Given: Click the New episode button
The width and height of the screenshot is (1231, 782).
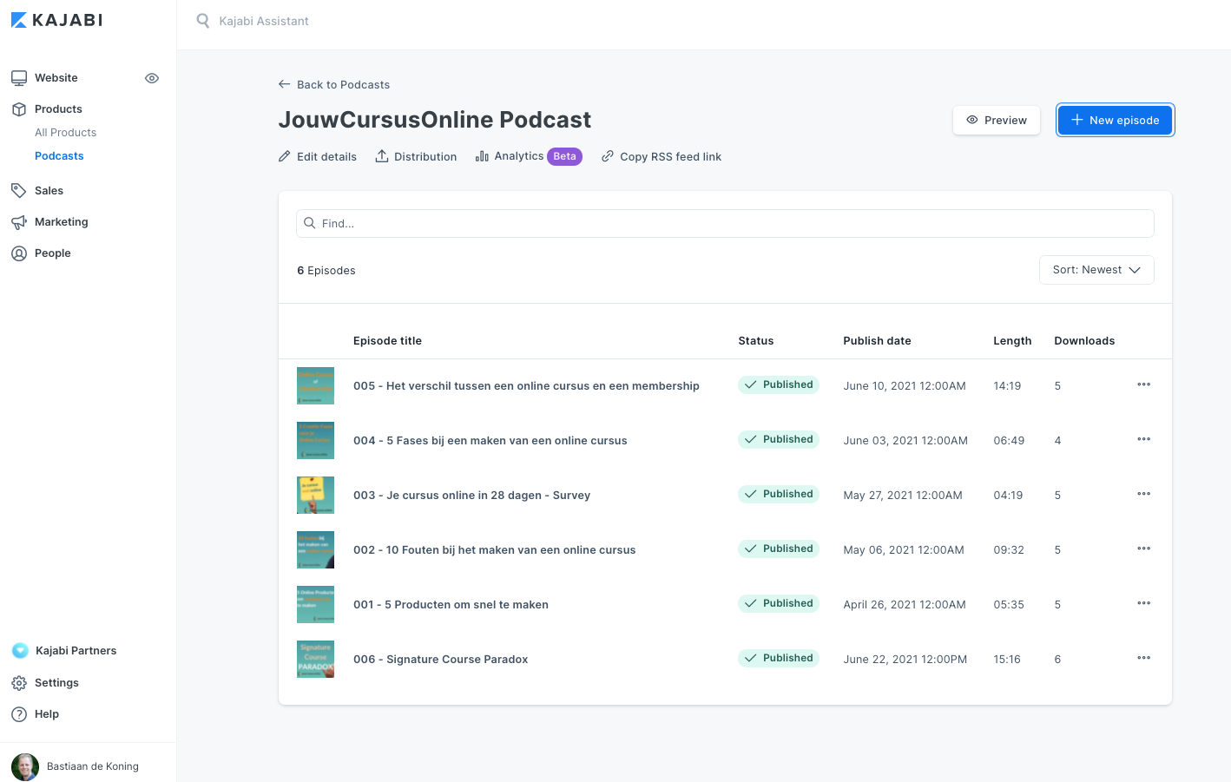Looking at the screenshot, I should pyautogui.click(x=1116, y=121).
